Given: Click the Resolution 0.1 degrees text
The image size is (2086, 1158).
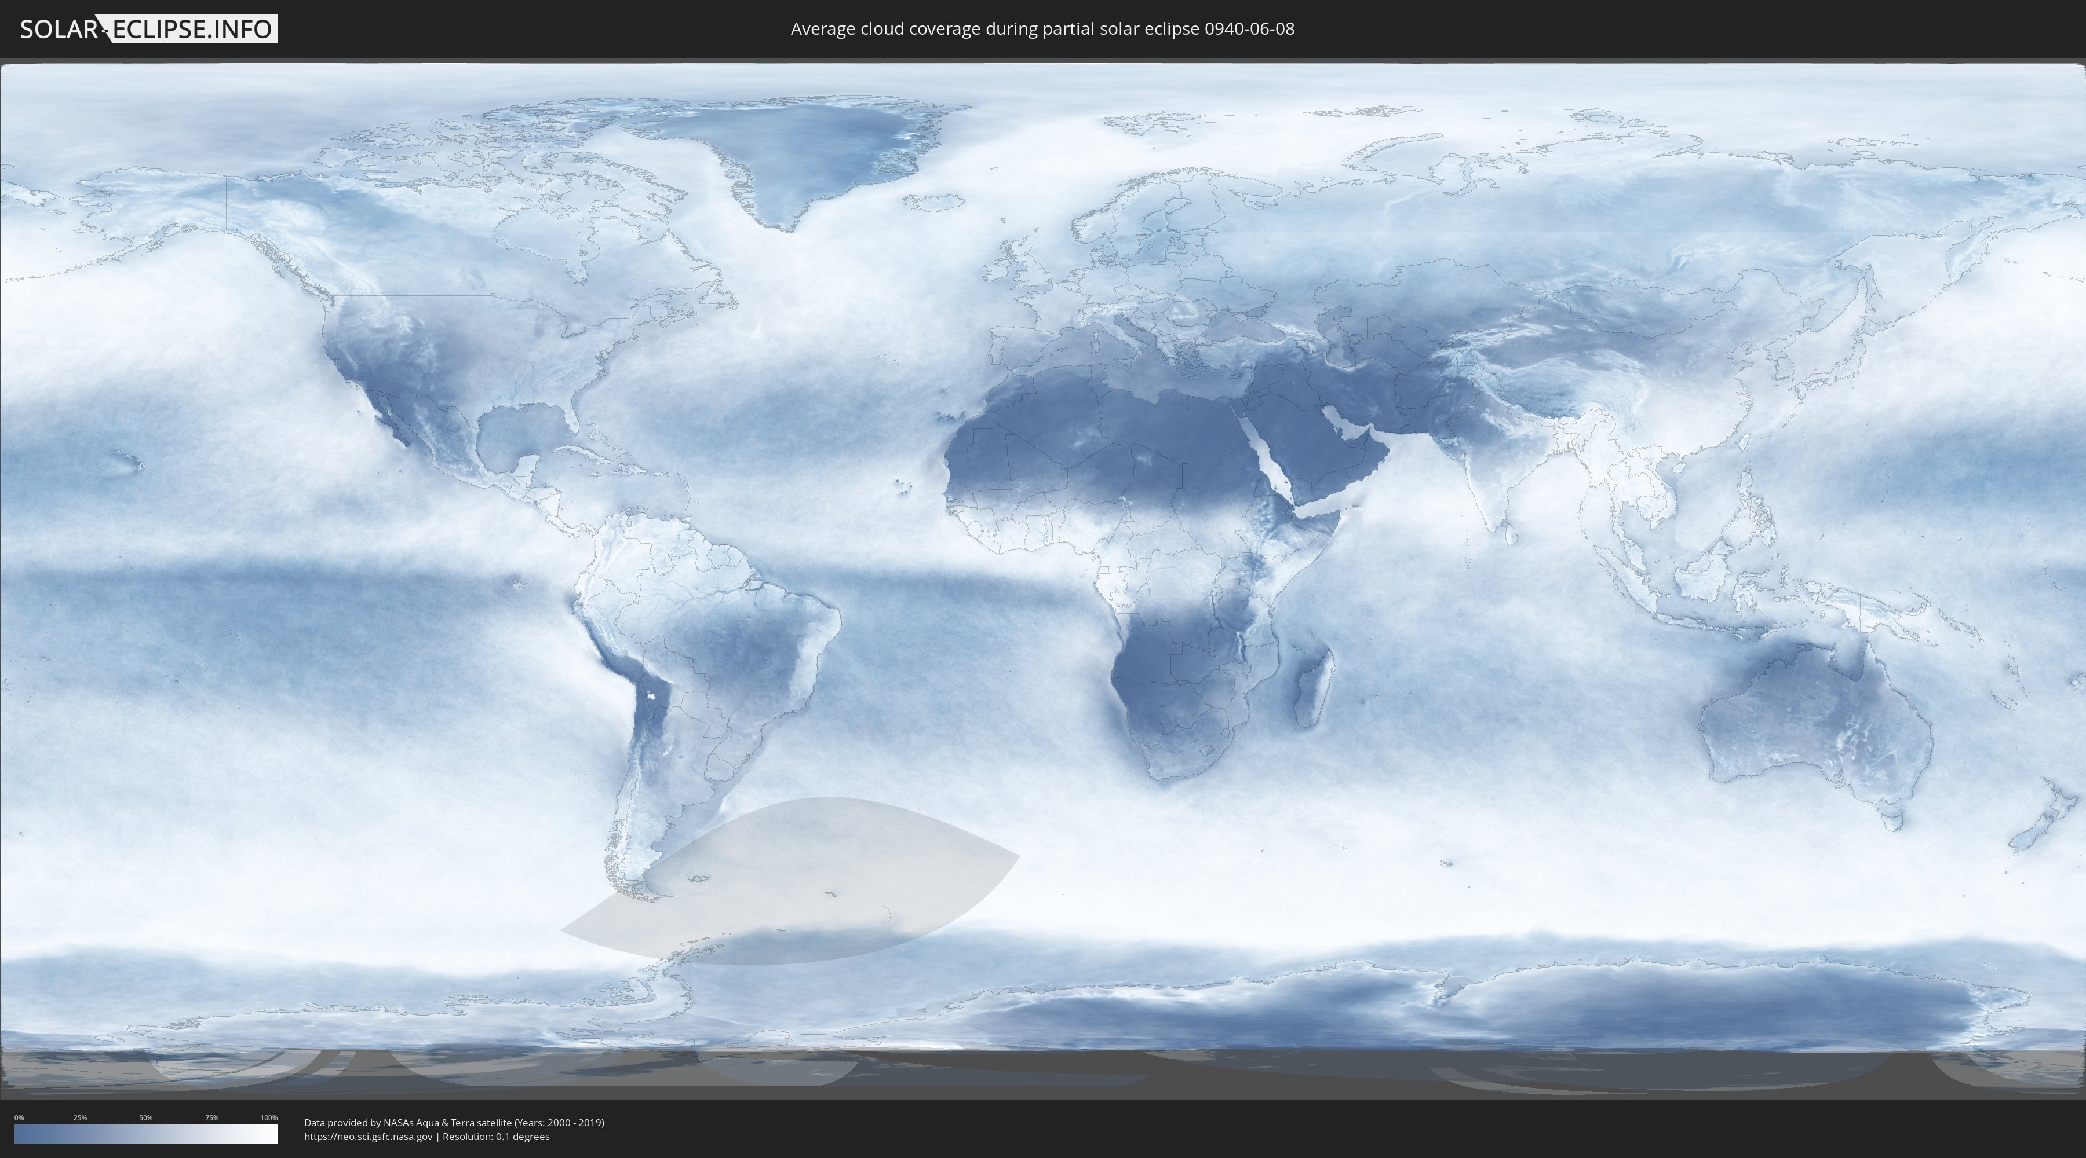Looking at the screenshot, I should [x=497, y=1137].
